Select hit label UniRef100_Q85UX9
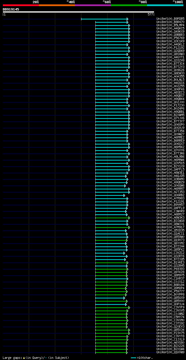 point(170,298)
